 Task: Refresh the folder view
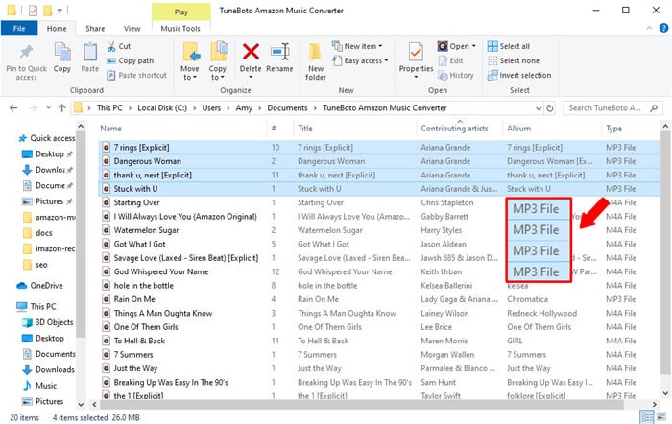click(550, 108)
